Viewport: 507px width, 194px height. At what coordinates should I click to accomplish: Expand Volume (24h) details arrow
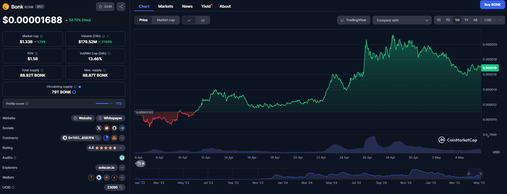pyautogui.click(x=108, y=36)
